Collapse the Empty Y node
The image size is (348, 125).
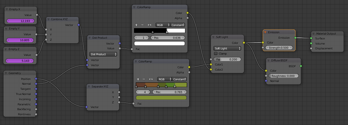point(7,29)
